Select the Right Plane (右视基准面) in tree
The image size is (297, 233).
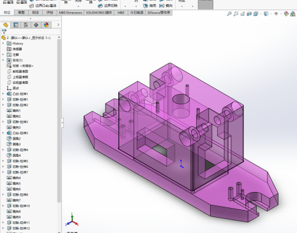[x=18, y=83]
